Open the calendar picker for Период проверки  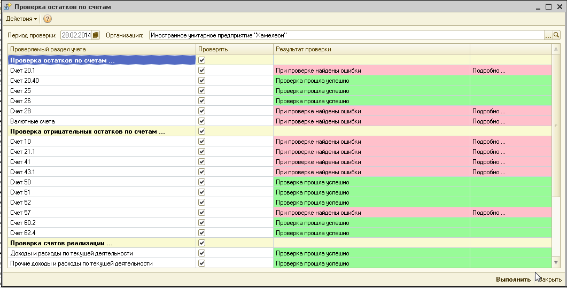96,35
